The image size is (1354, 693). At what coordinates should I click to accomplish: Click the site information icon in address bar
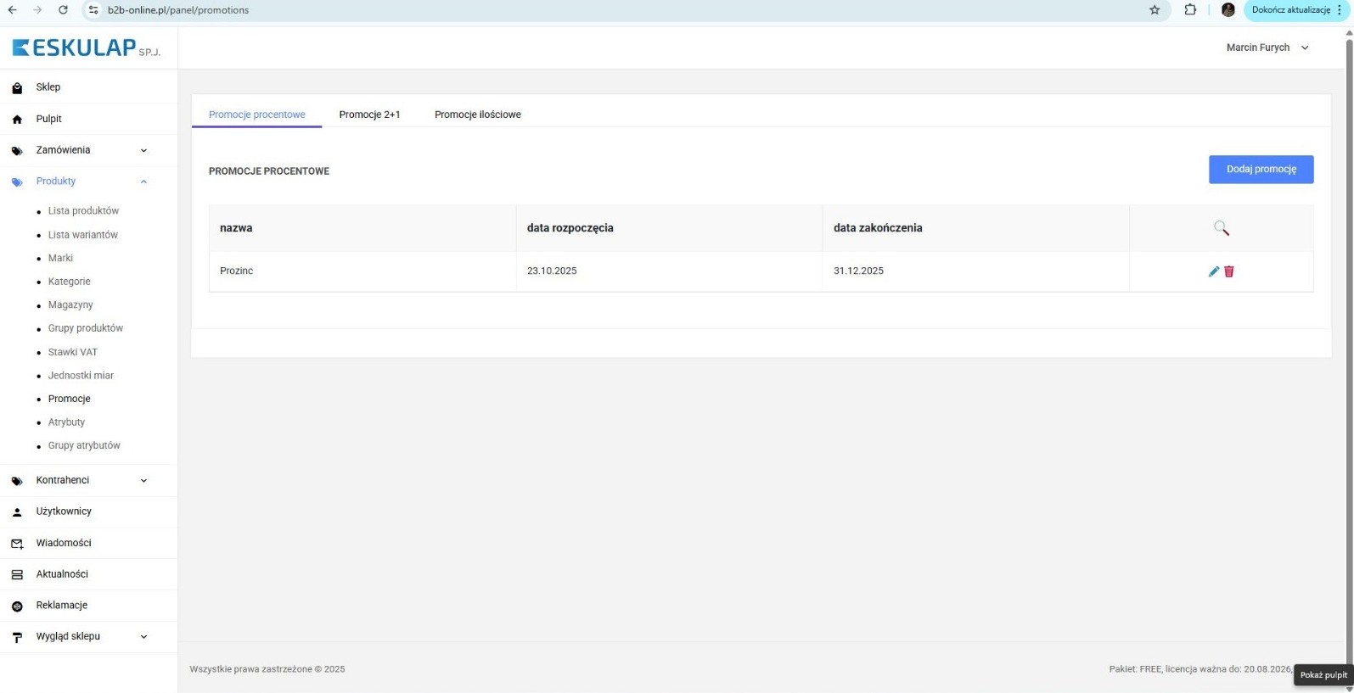93,10
